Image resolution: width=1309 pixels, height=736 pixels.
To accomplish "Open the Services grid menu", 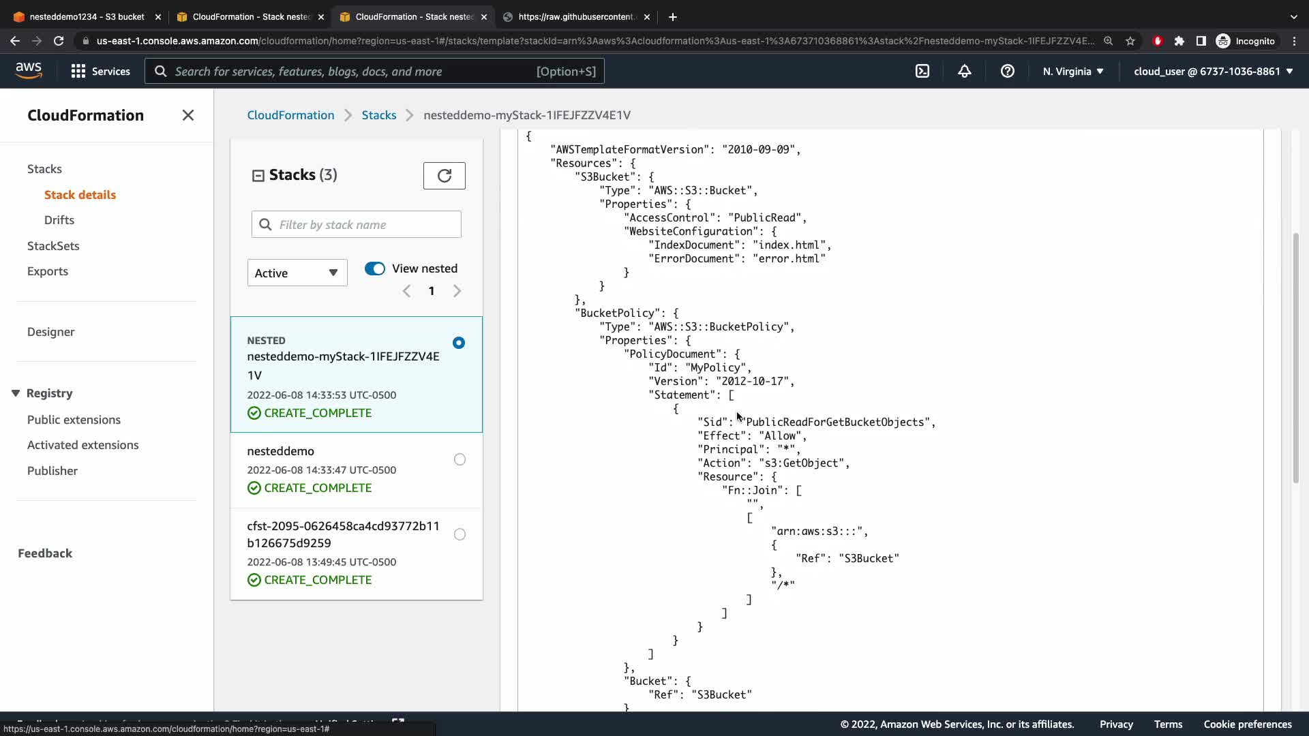I will (100, 71).
